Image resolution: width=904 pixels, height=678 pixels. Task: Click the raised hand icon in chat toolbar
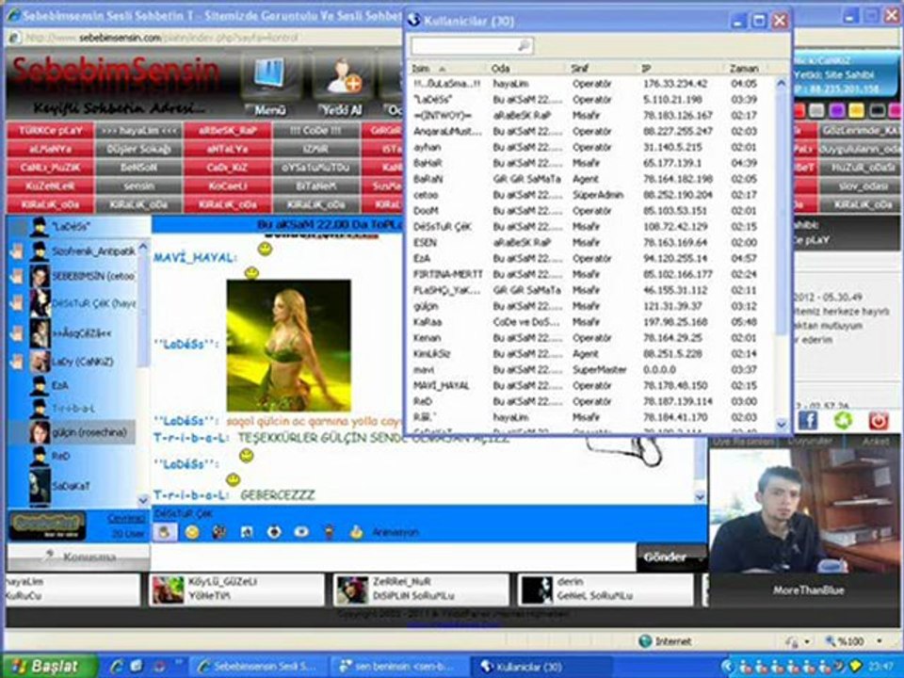(165, 532)
